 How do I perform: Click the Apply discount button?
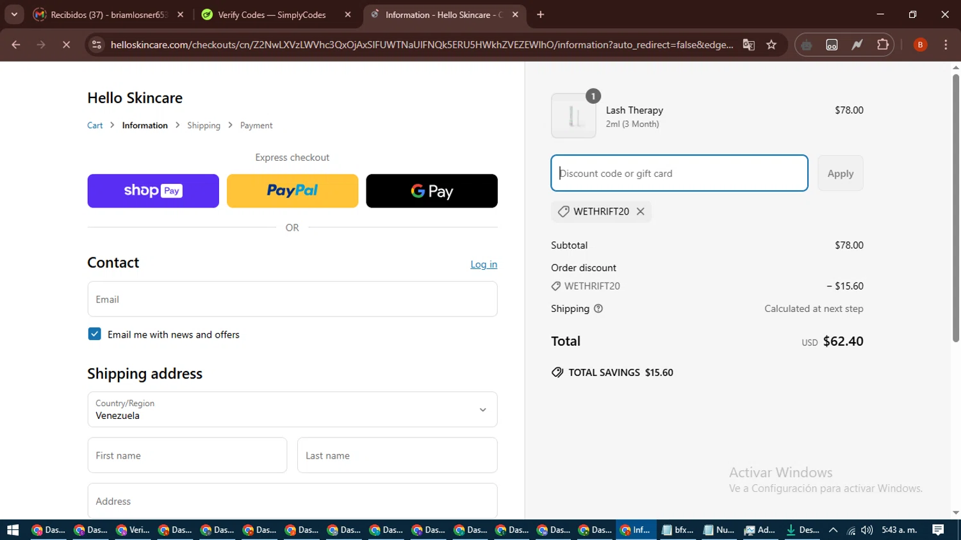click(x=840, y=173)
